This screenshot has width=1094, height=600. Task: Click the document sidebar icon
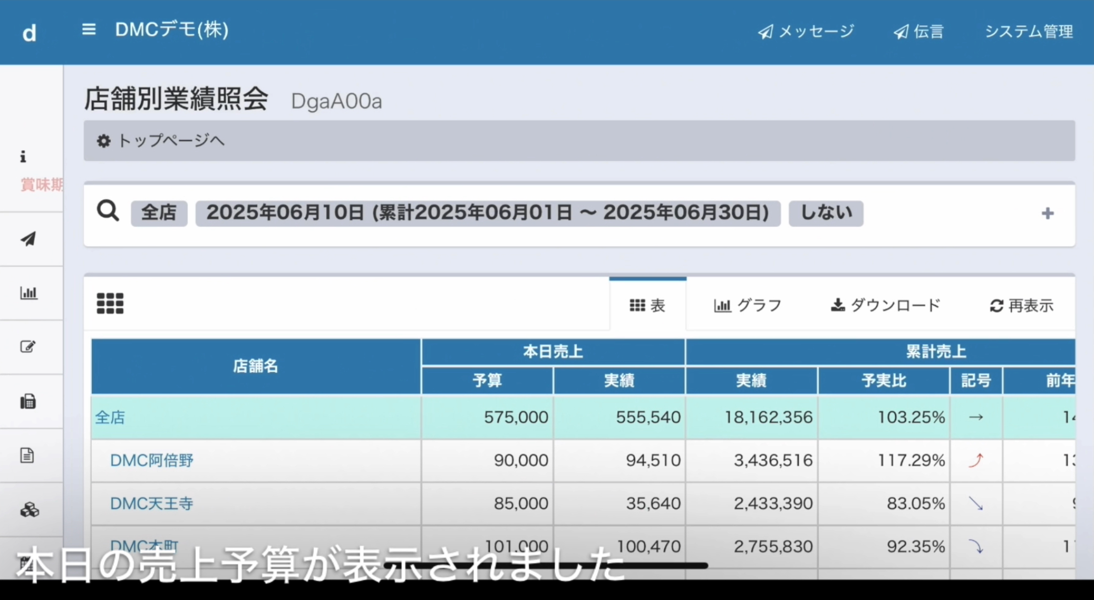27,455
